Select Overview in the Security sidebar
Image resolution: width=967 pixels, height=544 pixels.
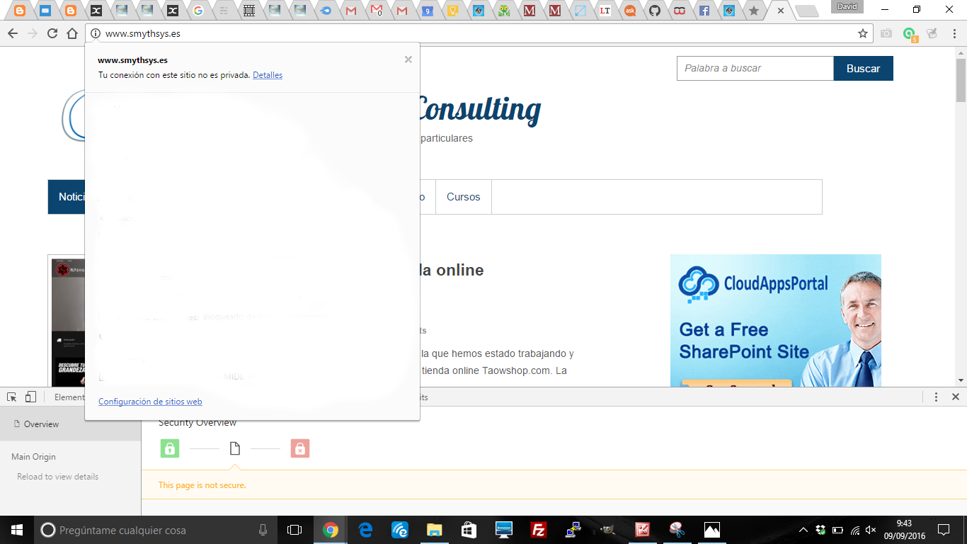point(41,424)
